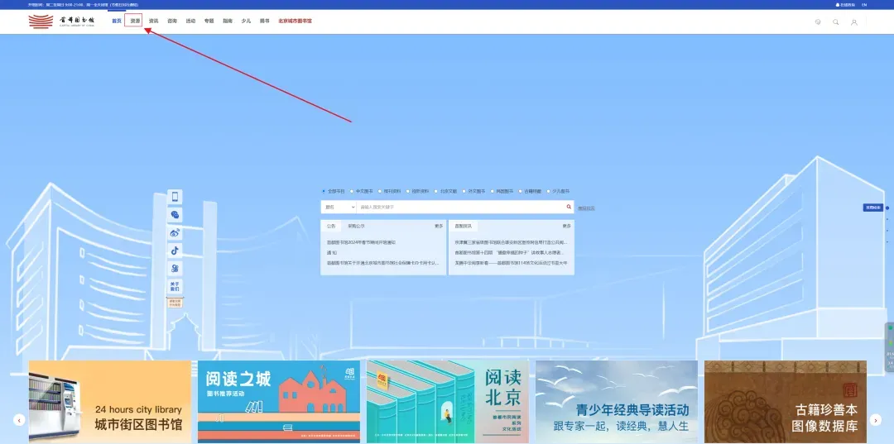Open the 题名 search field dropdown
This screenshot has height=444, width=894.
(x=339, y=208)
